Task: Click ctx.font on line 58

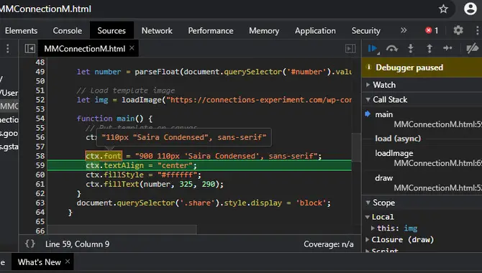Action: click(x=104, y=156)
